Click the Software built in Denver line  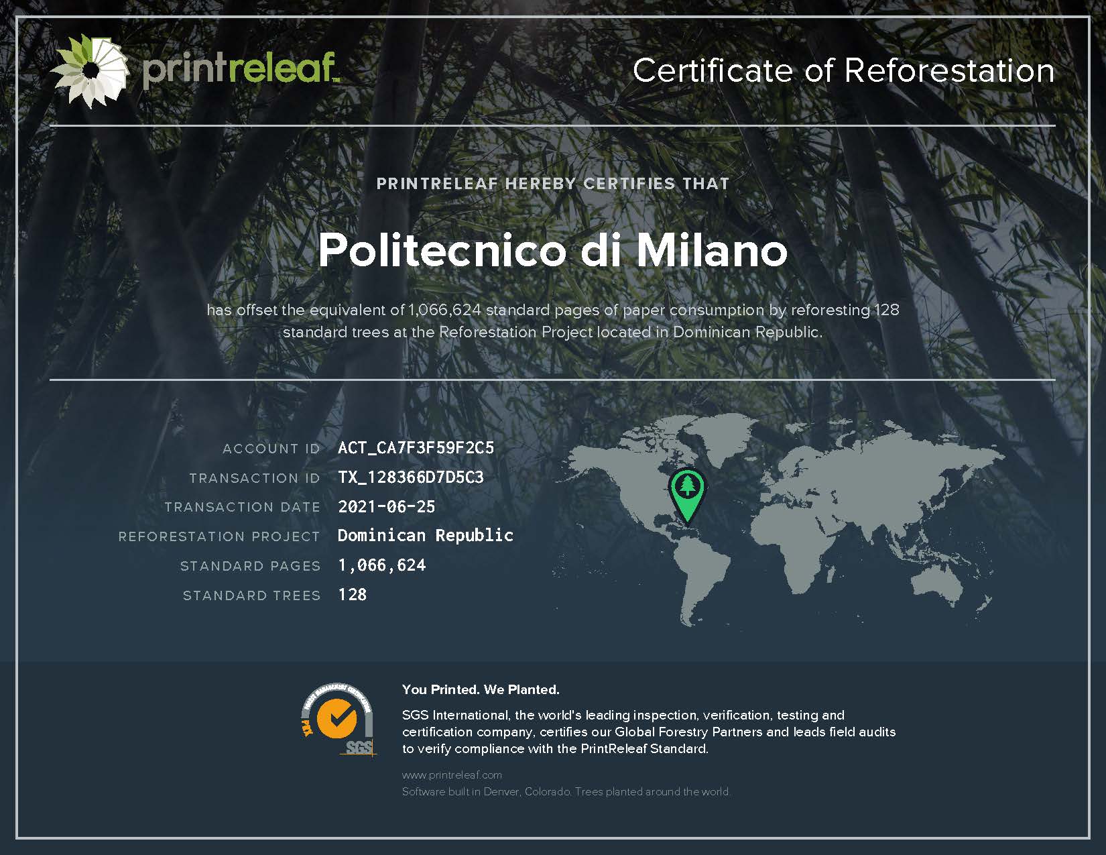pyautogui.click(x=566, y=792)
